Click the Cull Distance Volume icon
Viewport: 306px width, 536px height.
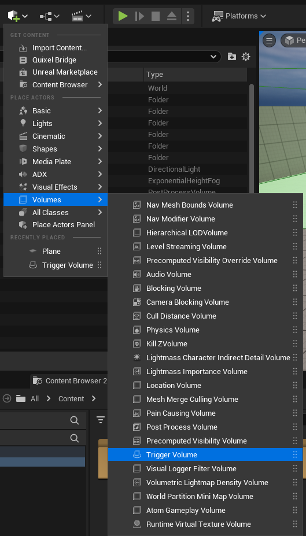137,316
